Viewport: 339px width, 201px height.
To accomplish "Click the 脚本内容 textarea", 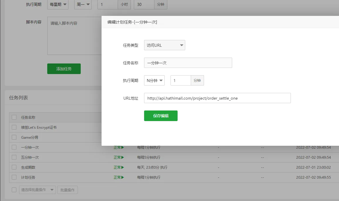I will [x=75, y=36].
